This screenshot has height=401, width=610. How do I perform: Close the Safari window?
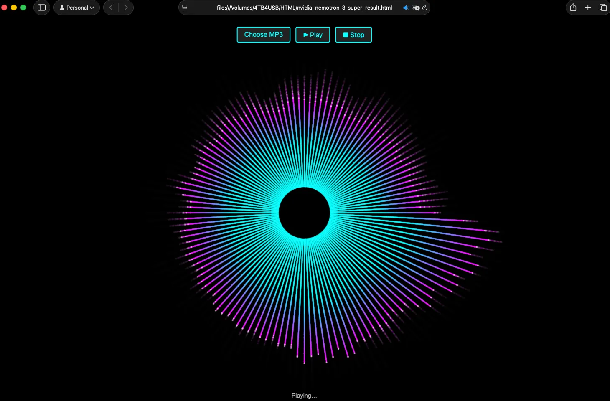(4, 8)
